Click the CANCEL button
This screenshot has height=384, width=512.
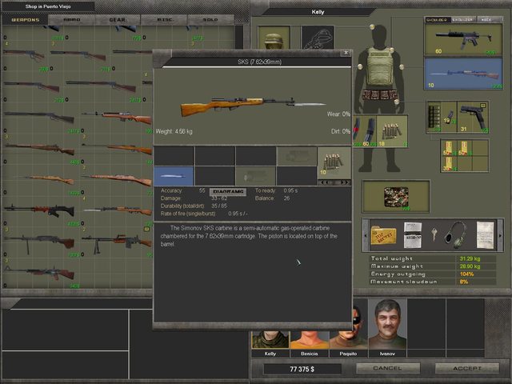(387, 368)
